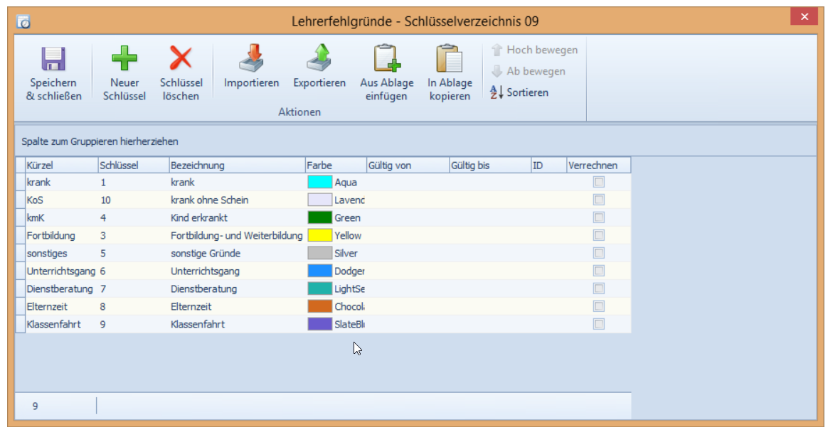Toggle Verrechnen checkbox for Fortbildung row
Image resolution: width=828 pixels, height=427 pixels.
[599, 235]
